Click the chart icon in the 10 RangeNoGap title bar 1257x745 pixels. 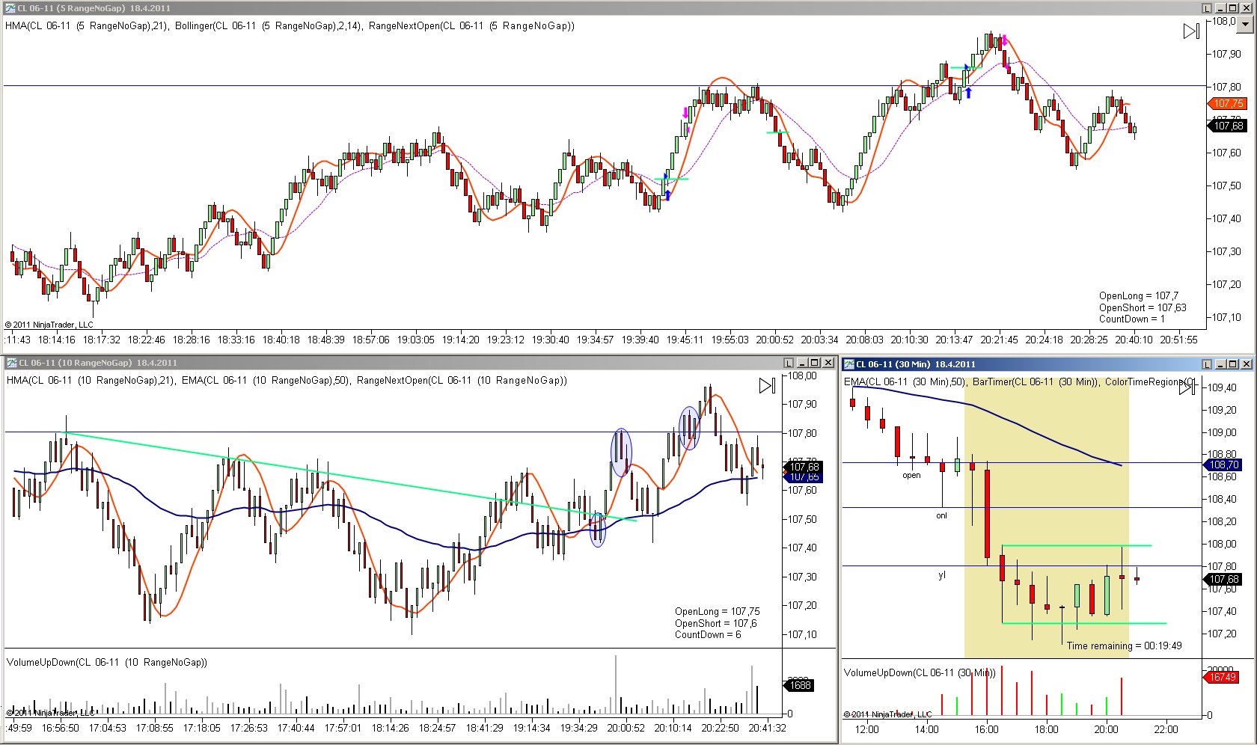11,363
